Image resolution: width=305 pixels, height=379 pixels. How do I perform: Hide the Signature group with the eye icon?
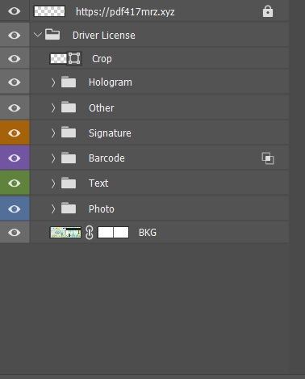pyautogui.click(x=15, y=133)
